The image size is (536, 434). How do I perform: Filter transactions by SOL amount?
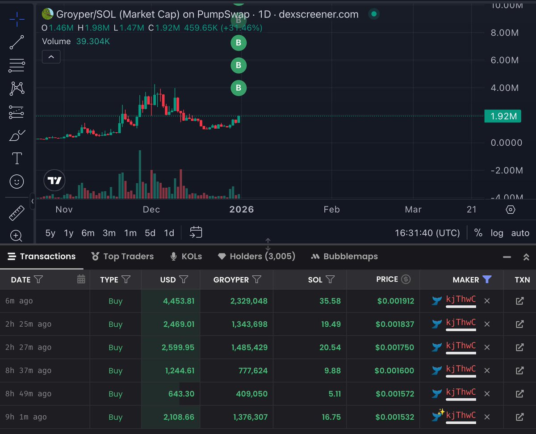pos(330,279)
